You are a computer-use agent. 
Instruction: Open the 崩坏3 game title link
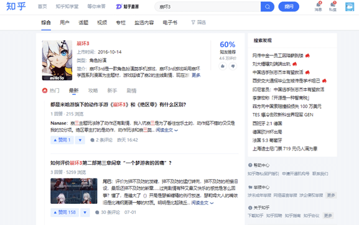coord(83,44)
